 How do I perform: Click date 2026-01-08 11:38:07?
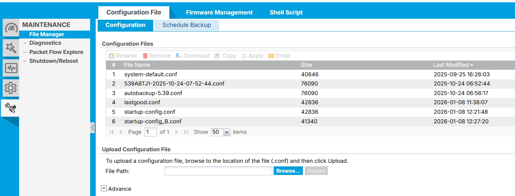461,102
